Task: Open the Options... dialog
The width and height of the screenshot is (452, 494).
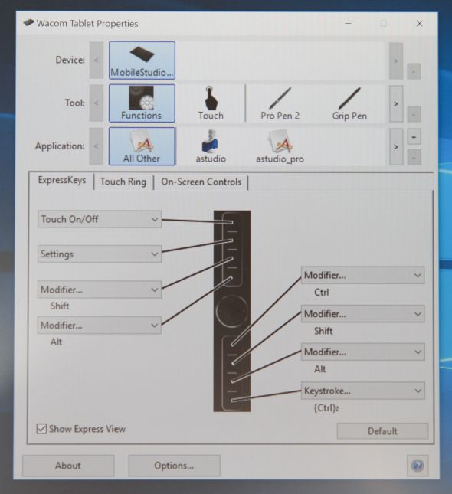Action: coord(174,466)
